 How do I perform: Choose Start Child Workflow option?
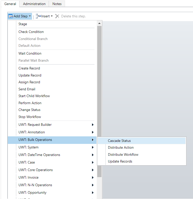pyautogui.click(x=34, y=96)
